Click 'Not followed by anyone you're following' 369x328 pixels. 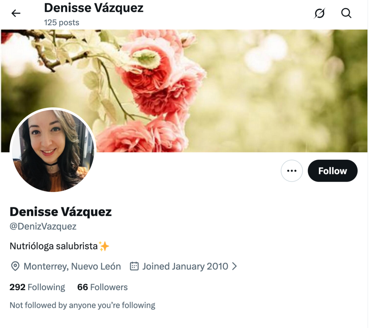click(x=83, y=306)
